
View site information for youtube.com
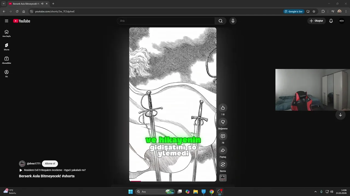31,11
